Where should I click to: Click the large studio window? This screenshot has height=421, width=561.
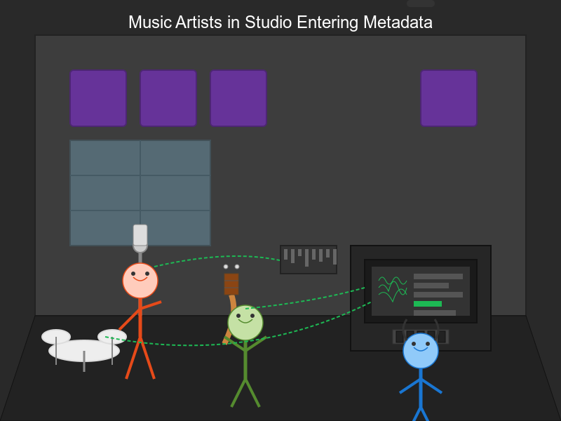click(140, 193)
